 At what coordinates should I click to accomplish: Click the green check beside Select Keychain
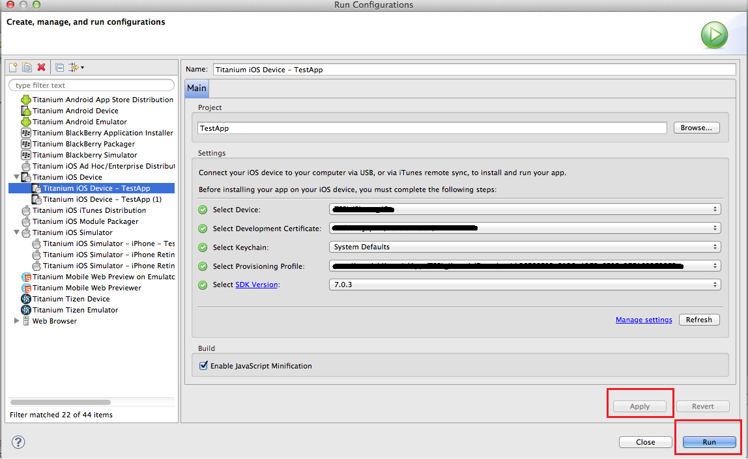pos(203,247)
